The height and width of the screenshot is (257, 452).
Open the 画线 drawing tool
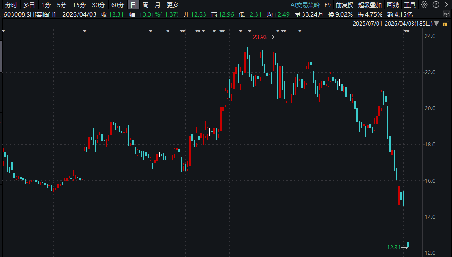coord(393,5)
